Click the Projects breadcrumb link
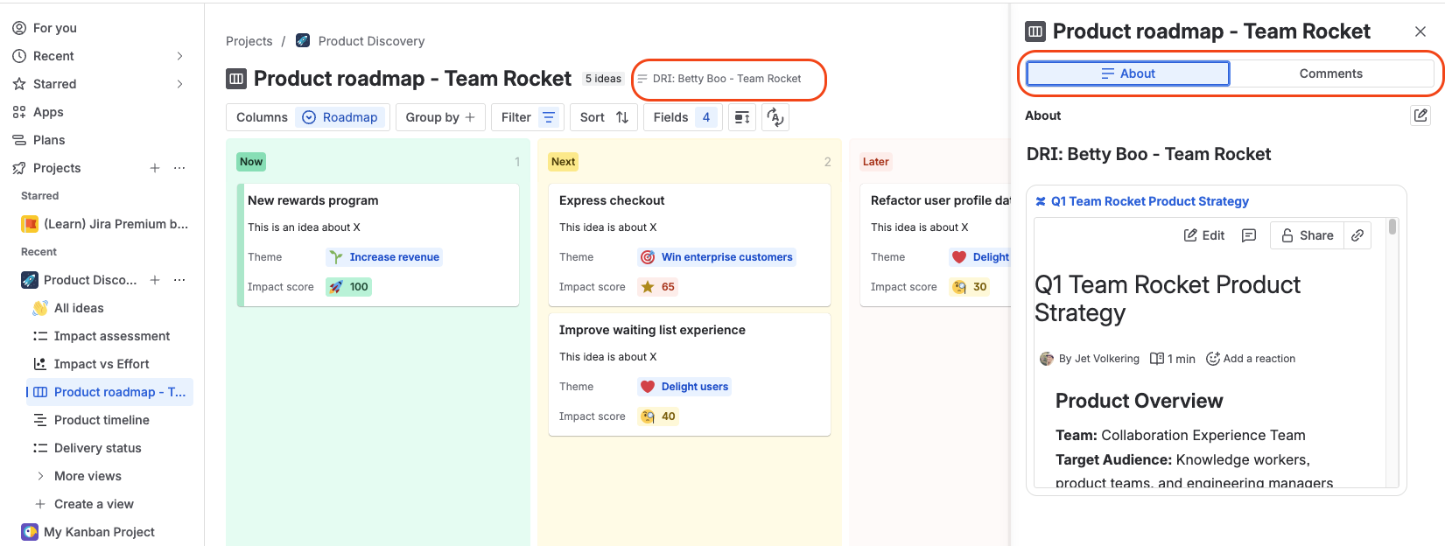The image size is (1445, 546). click(249, 41)
